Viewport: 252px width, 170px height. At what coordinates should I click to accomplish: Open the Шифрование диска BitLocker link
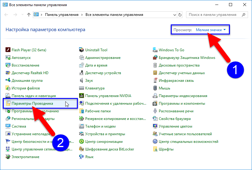click(110, 149)
